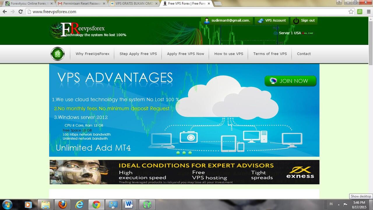Open Windows Media Player from taskbar
Viewport: 373px width, 210px height.
pos(28,204)
